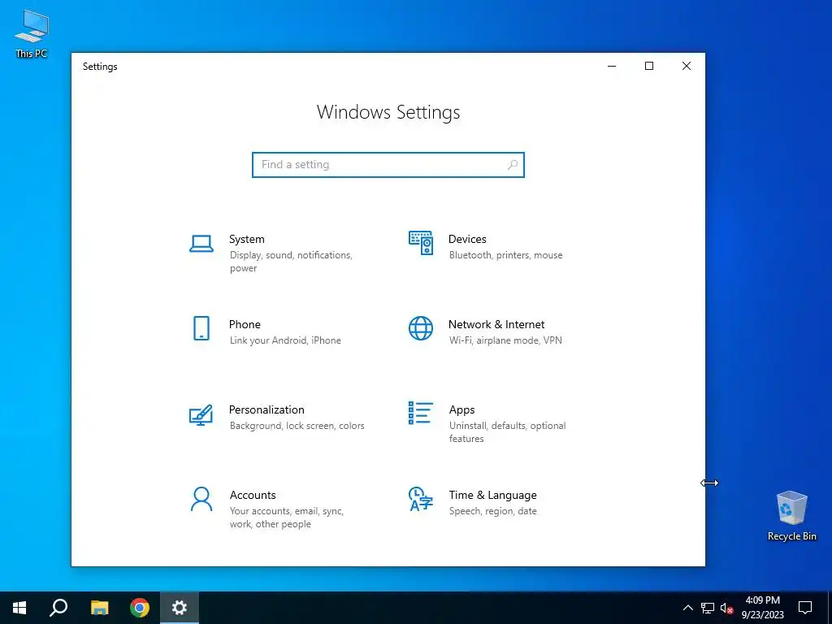Viewport: 832px width, 624px height.
Task: Open This PC desktop icon
Action: pyautogui.click(x=32, y=34)
